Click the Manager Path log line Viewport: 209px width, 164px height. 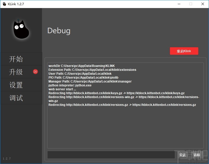pyautogui.click(x=90, y=81)
